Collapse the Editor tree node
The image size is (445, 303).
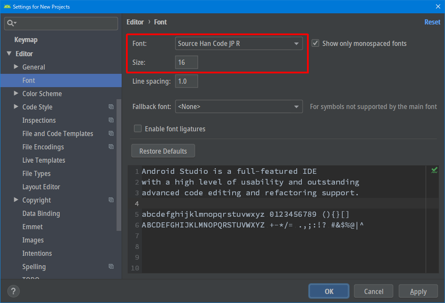[x=9, y=54]
